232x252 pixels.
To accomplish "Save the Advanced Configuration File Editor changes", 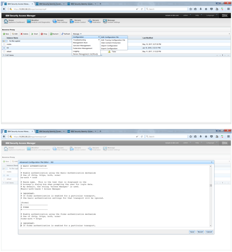I will [192, 232].
